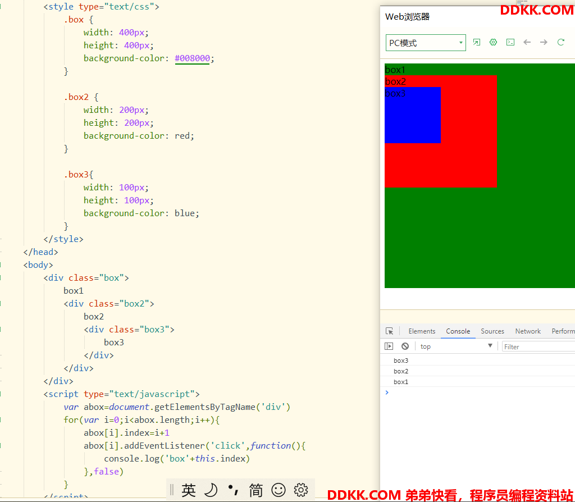This screenshot has width=575, height=502.
Task: Clear console with the ban icon
Action: [405, 346]
